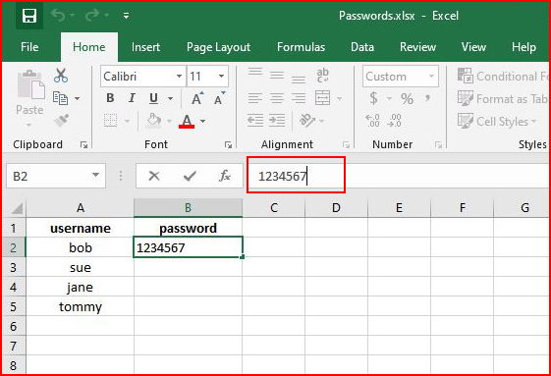Click Accounting Number Format dollar icon
Image resolution: width=551 pixels, height=376 pixels.
coord(374,98)
